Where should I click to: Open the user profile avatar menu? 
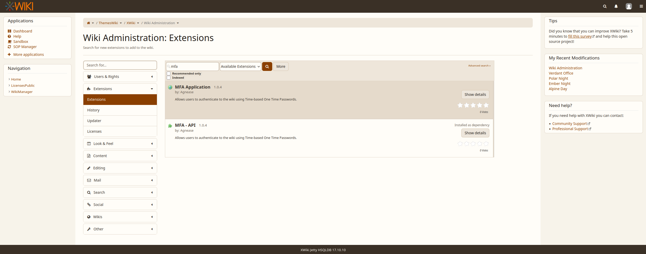coord(629,6)
